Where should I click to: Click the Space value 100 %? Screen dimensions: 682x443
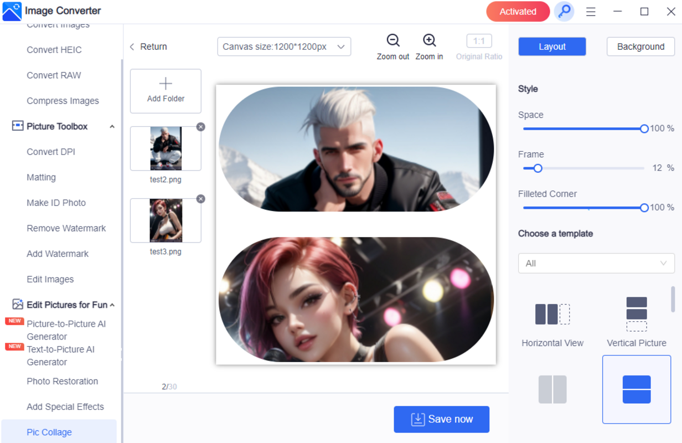coord(662,128)
